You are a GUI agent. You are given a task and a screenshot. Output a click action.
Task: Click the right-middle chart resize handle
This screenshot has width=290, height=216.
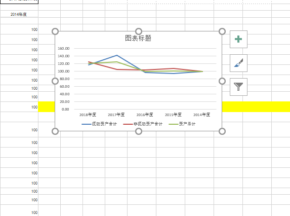(222, 81)
